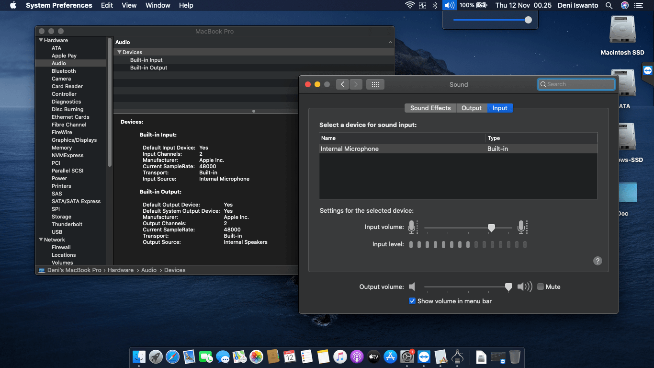The image size is (654, 368).
Task: Click the loud microphone icon beside Input volume
Action: (522, 227)
